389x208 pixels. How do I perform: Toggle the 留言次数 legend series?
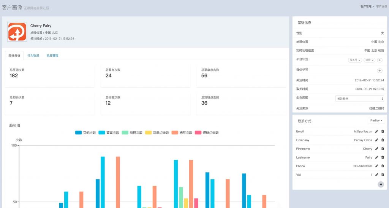(109, 133)
